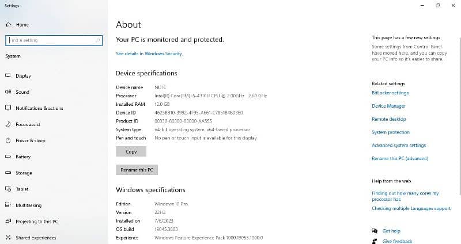Click the Display monitor icon
The width and height of the screenshot is (461, 244).
pos(8,76)
